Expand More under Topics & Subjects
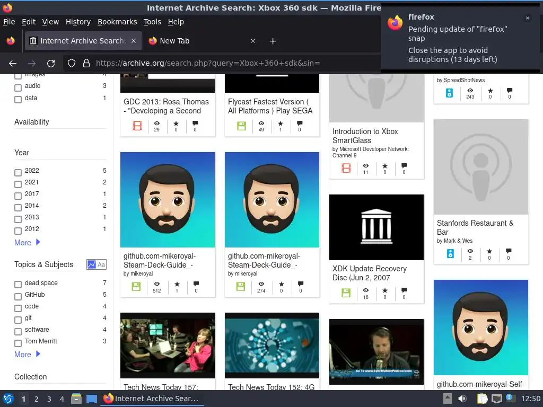Screen dimensions: 543x407 pos(28,354)
